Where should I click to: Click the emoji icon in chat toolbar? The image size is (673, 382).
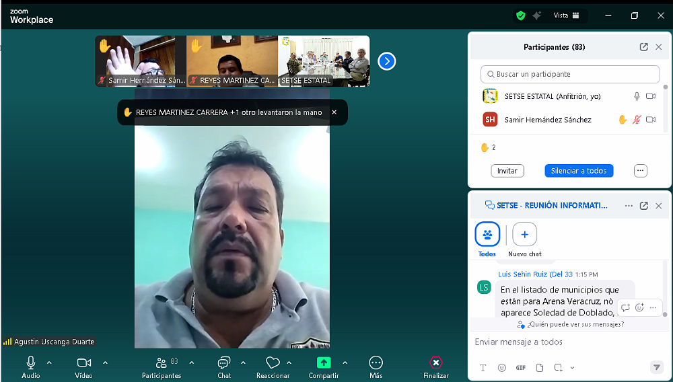click(502, 368)
